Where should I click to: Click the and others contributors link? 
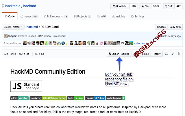[139, 43]
